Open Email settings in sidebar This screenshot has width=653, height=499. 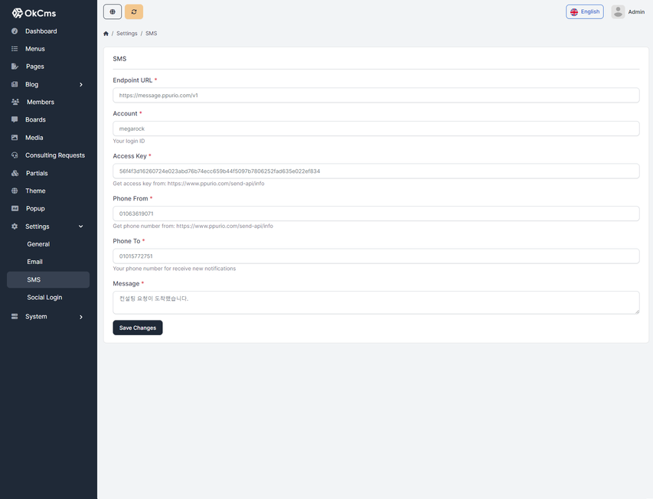click(x=34, y=262)
